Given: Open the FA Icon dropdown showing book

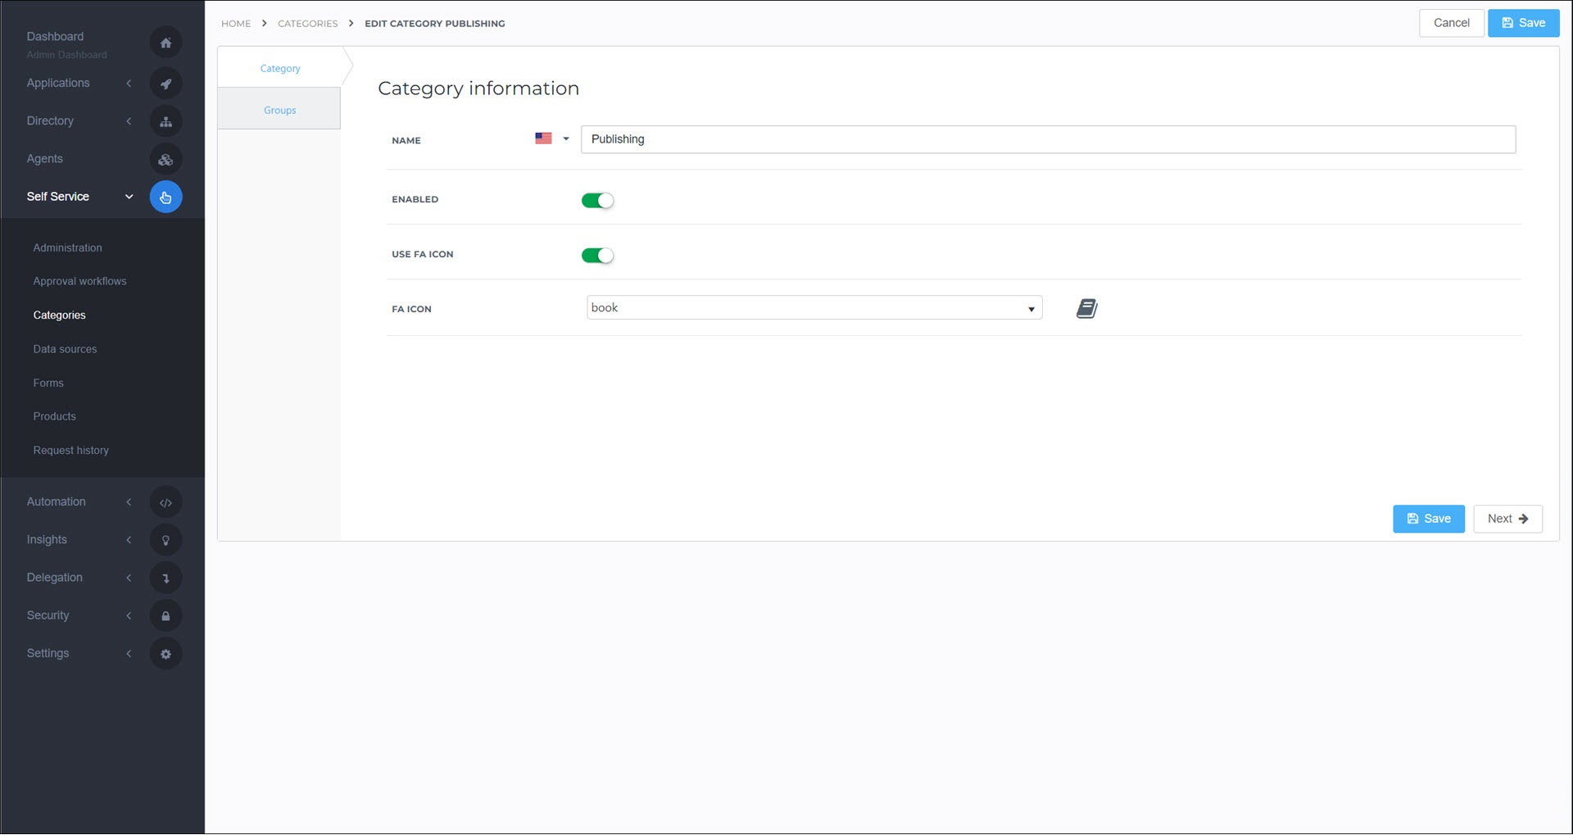Looking at the screenshot, I should tap(814, 308).
